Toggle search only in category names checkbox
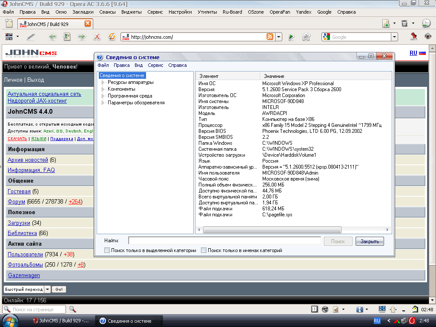This screenshot has width=436, height=327. (x=204, y=251)
